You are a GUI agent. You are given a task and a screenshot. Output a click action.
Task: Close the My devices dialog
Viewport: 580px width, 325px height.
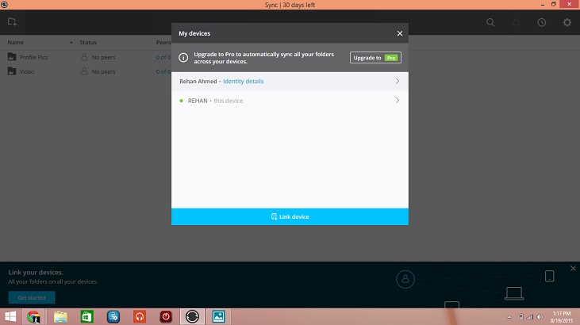click(400, 34)
